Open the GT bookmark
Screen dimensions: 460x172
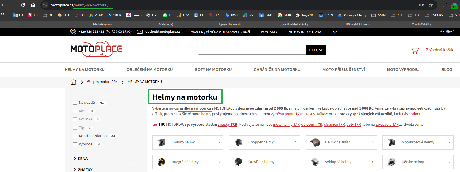18,15
